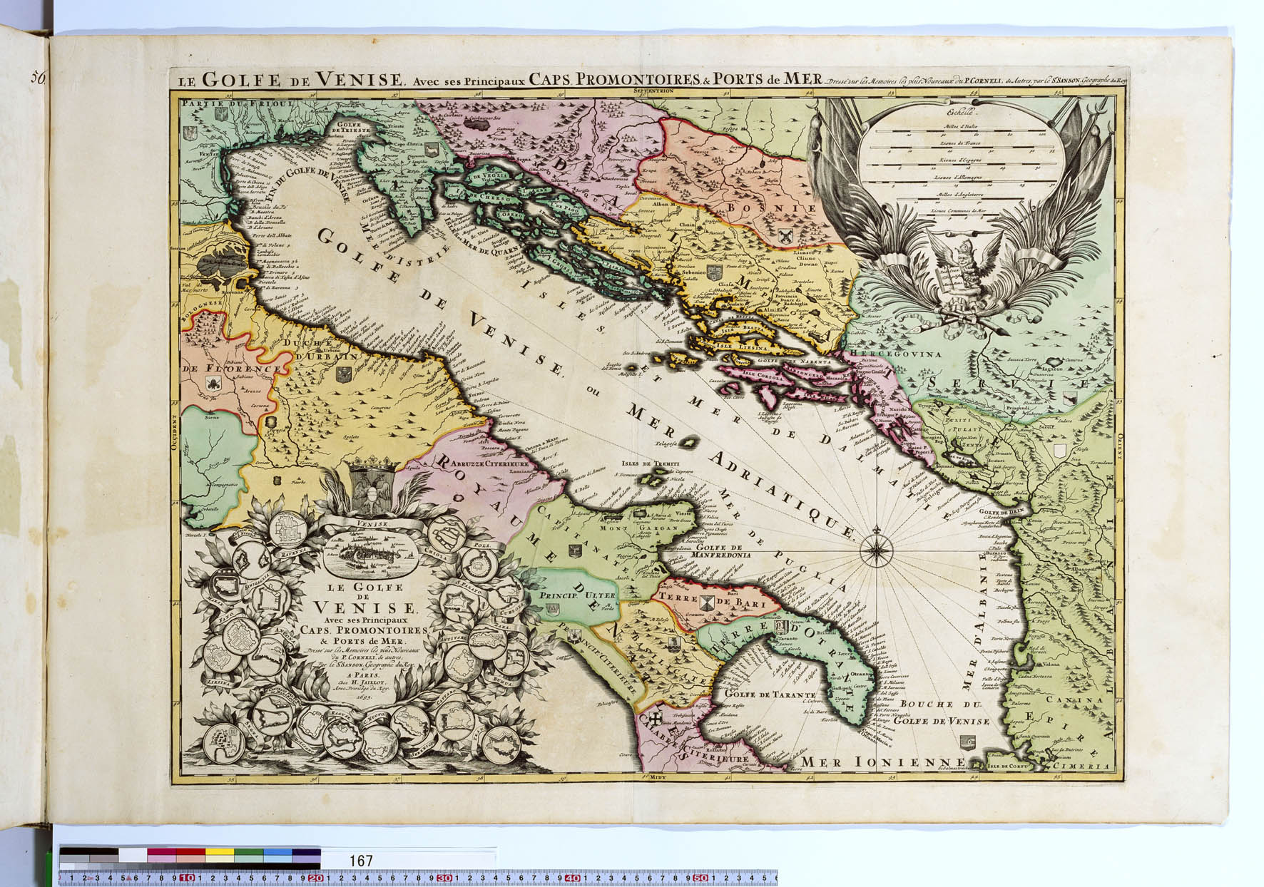Click the red 10 mark on the ruler
This screenshot has width=1264, height=887.
[187, 878]
